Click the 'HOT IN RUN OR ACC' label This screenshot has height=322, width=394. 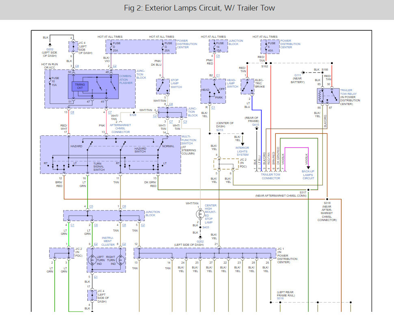pos(50,66)
